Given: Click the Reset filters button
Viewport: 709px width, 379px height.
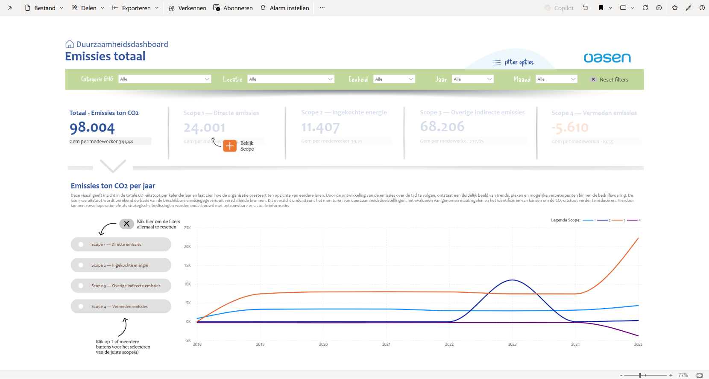Looking at the screenshot, I should (x=609, y=79).
